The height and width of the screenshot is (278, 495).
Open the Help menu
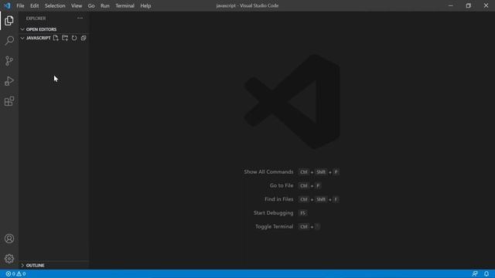145,5
